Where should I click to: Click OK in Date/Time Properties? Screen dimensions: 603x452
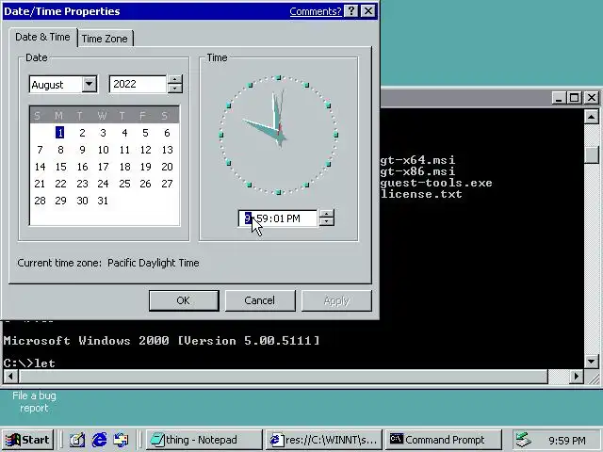coord(184,300)
